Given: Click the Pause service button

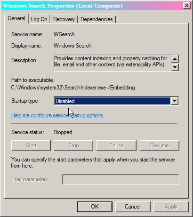Looking at the screenshot, I should coord(116,145).
